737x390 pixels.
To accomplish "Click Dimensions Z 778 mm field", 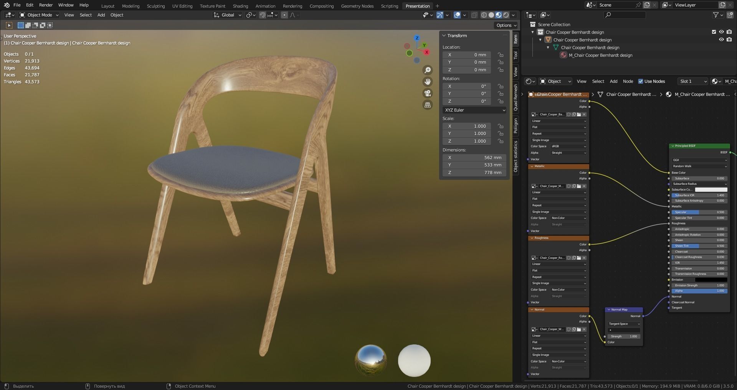I will click(x=474, y=173).
